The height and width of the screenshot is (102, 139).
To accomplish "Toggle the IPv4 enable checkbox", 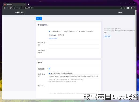I will [49, 68].
